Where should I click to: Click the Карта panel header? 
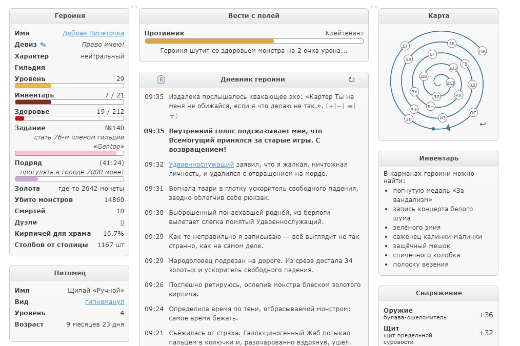(438, 16)
